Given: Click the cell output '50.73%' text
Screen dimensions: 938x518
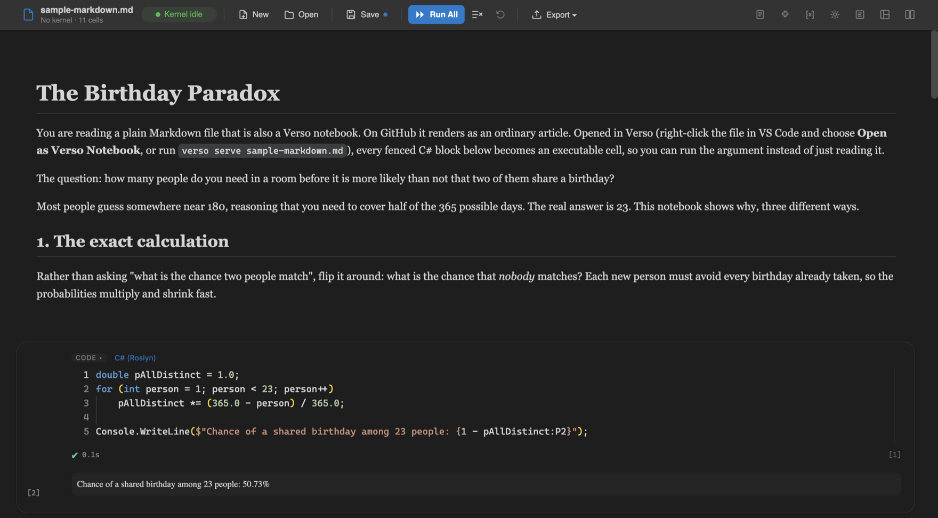Looking at the screenshot, I should (256, 484).
